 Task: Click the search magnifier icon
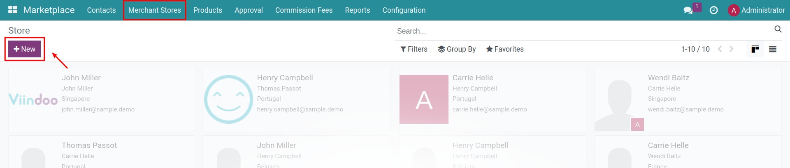click(x=778, y=29)
